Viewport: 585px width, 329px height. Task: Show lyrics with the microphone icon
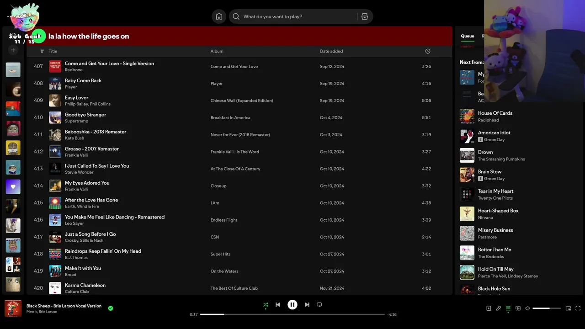tap(499, 308)
